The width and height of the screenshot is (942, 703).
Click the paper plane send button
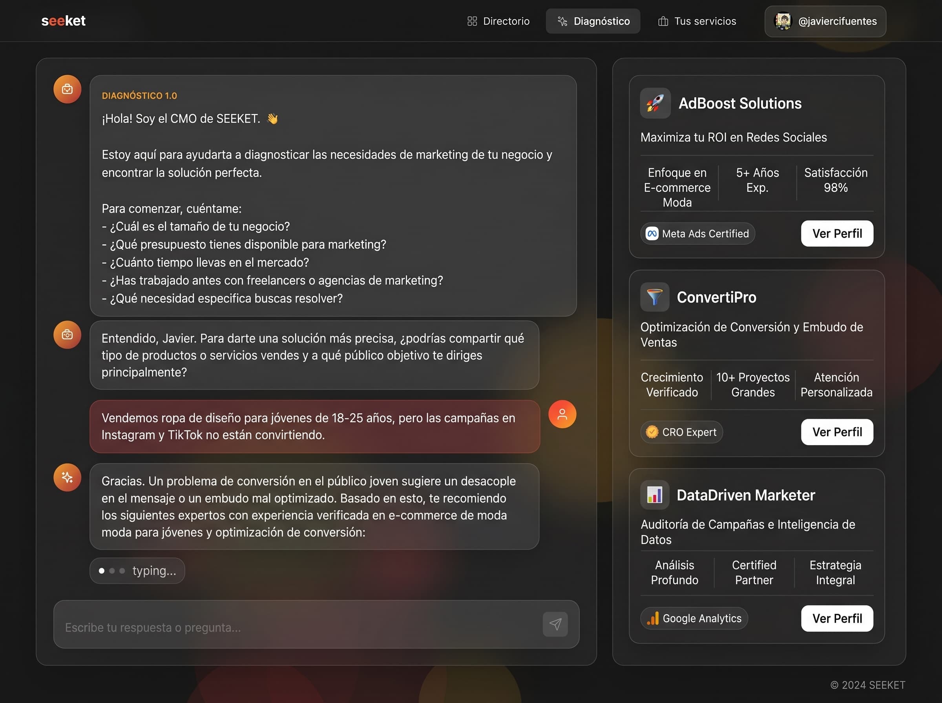tap(555, 624)
